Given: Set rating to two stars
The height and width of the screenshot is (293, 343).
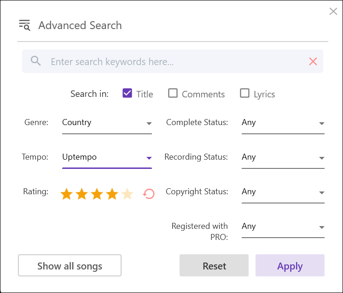Looking at the screenshot, I should [x=82, y=194].
